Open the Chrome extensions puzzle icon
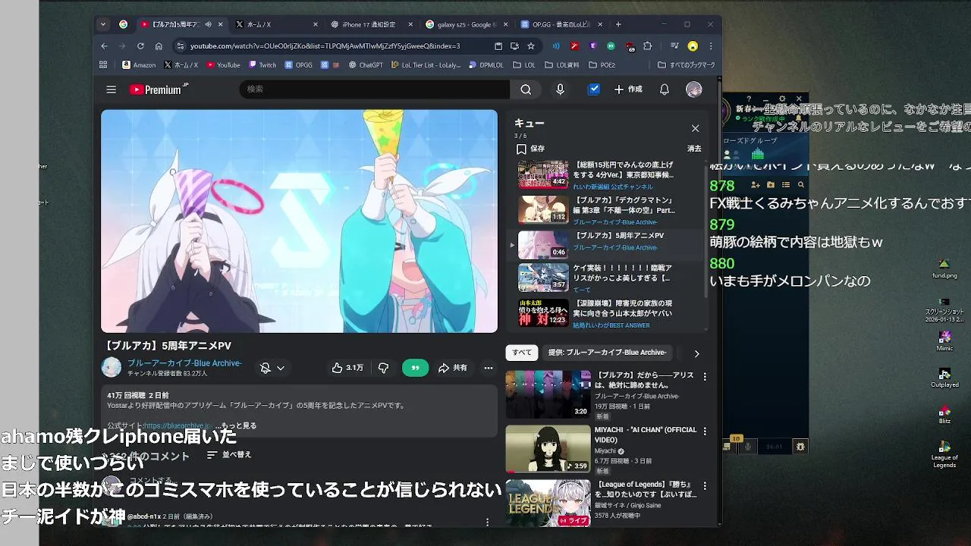971x546 pixels. [647, 45]
